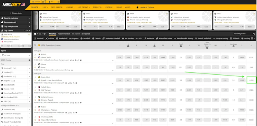The height and width of the screenshot is (126, 257).
Task: Click the UEFA Champions League badge icon
Action: tap(39, 45)
